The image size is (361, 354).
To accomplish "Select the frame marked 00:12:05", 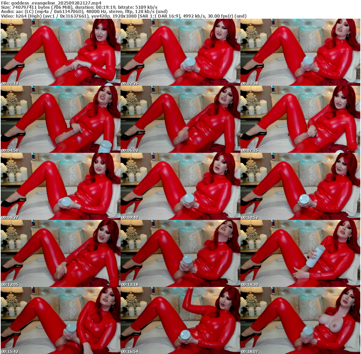I will point(60,253).
